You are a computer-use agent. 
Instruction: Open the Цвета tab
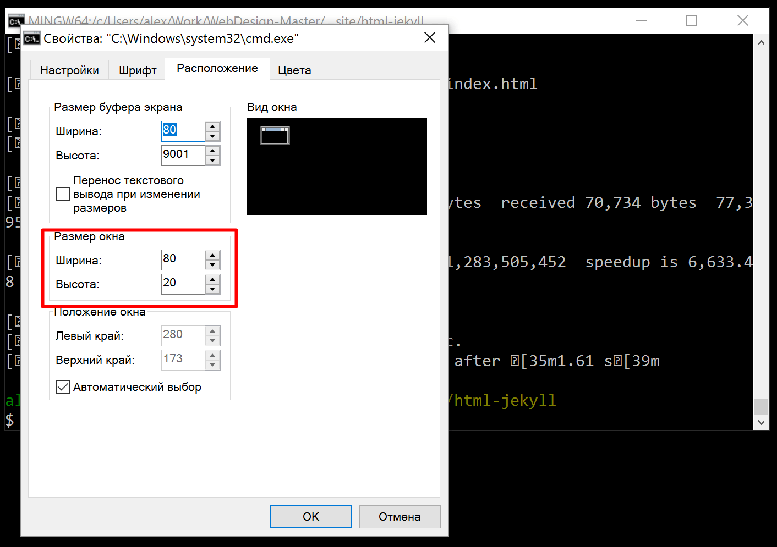294,70
